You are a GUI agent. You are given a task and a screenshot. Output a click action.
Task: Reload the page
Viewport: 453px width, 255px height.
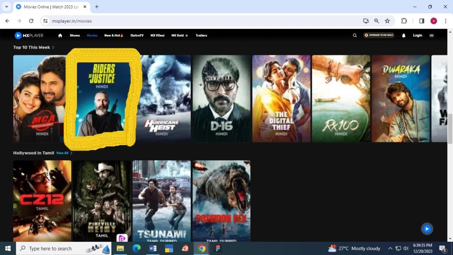pyautogui.click(x=31, y=21)
